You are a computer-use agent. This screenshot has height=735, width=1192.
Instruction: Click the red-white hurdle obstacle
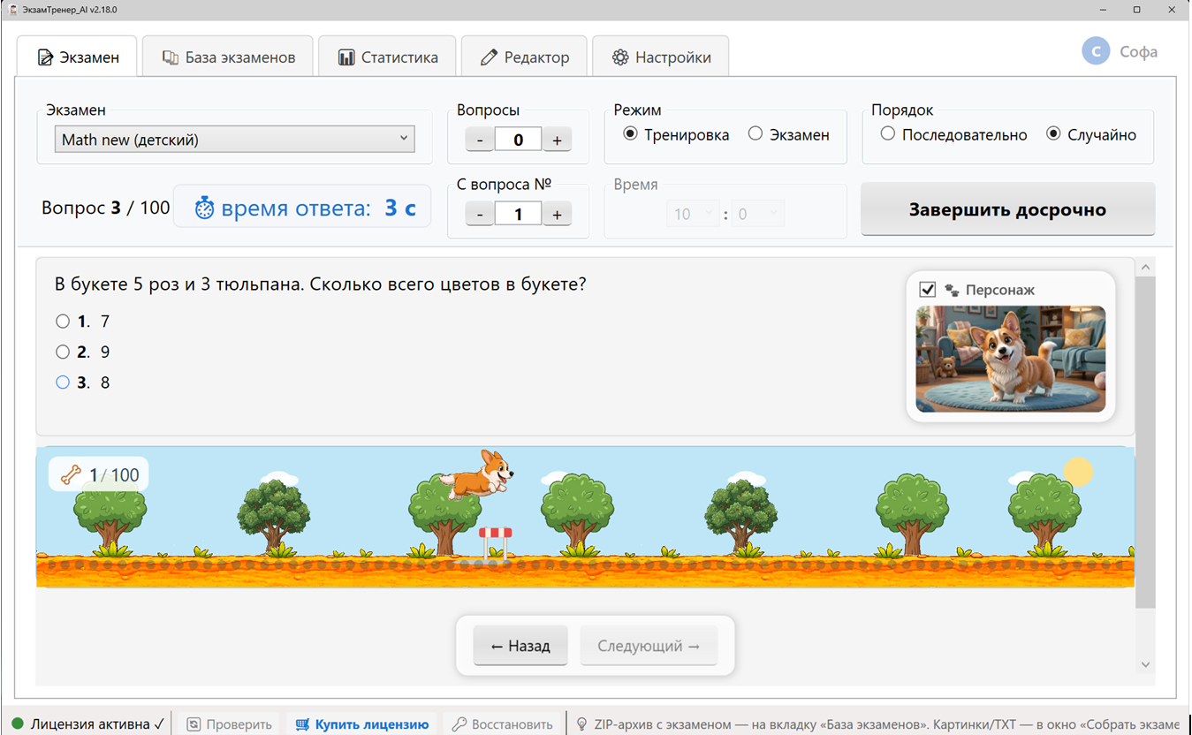coord(495,544)
